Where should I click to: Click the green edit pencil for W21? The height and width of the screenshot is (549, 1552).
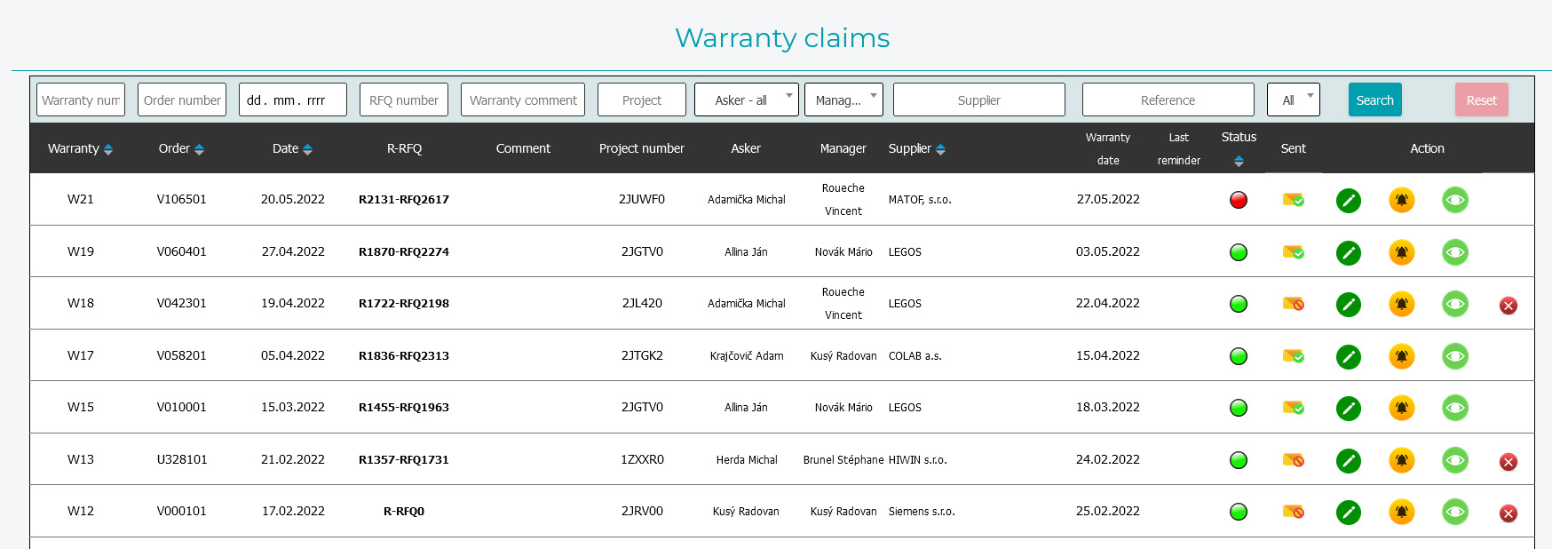coord(1348,201)
